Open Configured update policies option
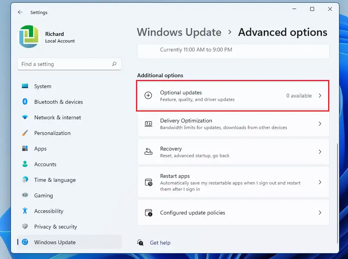 (233, 213)
